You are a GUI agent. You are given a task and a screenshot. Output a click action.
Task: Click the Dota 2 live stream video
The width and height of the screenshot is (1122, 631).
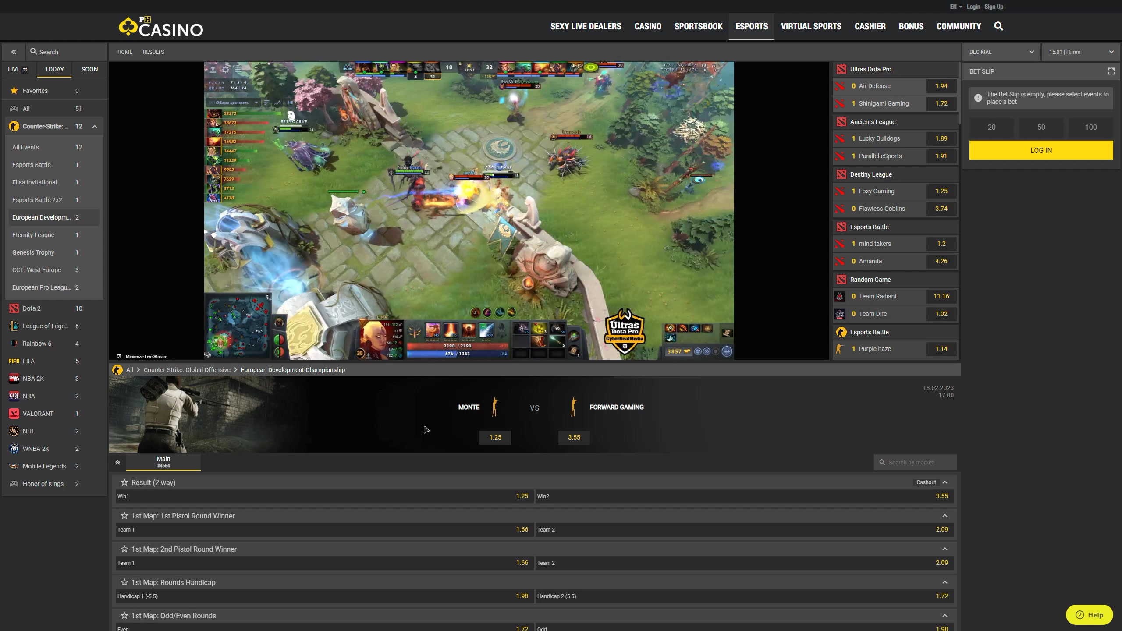coord(469,210)
